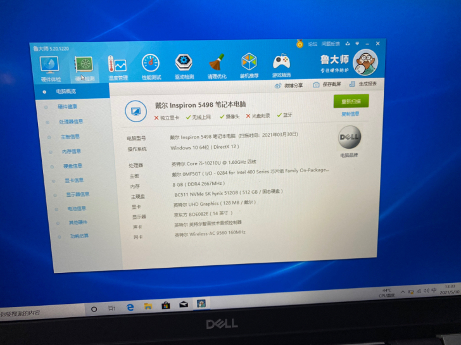Screen dimensions: 461x345
Task: Select 其他硬件 in the sidebar
Action: (78, 222)
